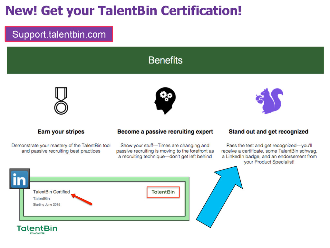Click the small red arrow
Image resolution: width=330 pixels, height=248 pixels.
coord(82,199)
